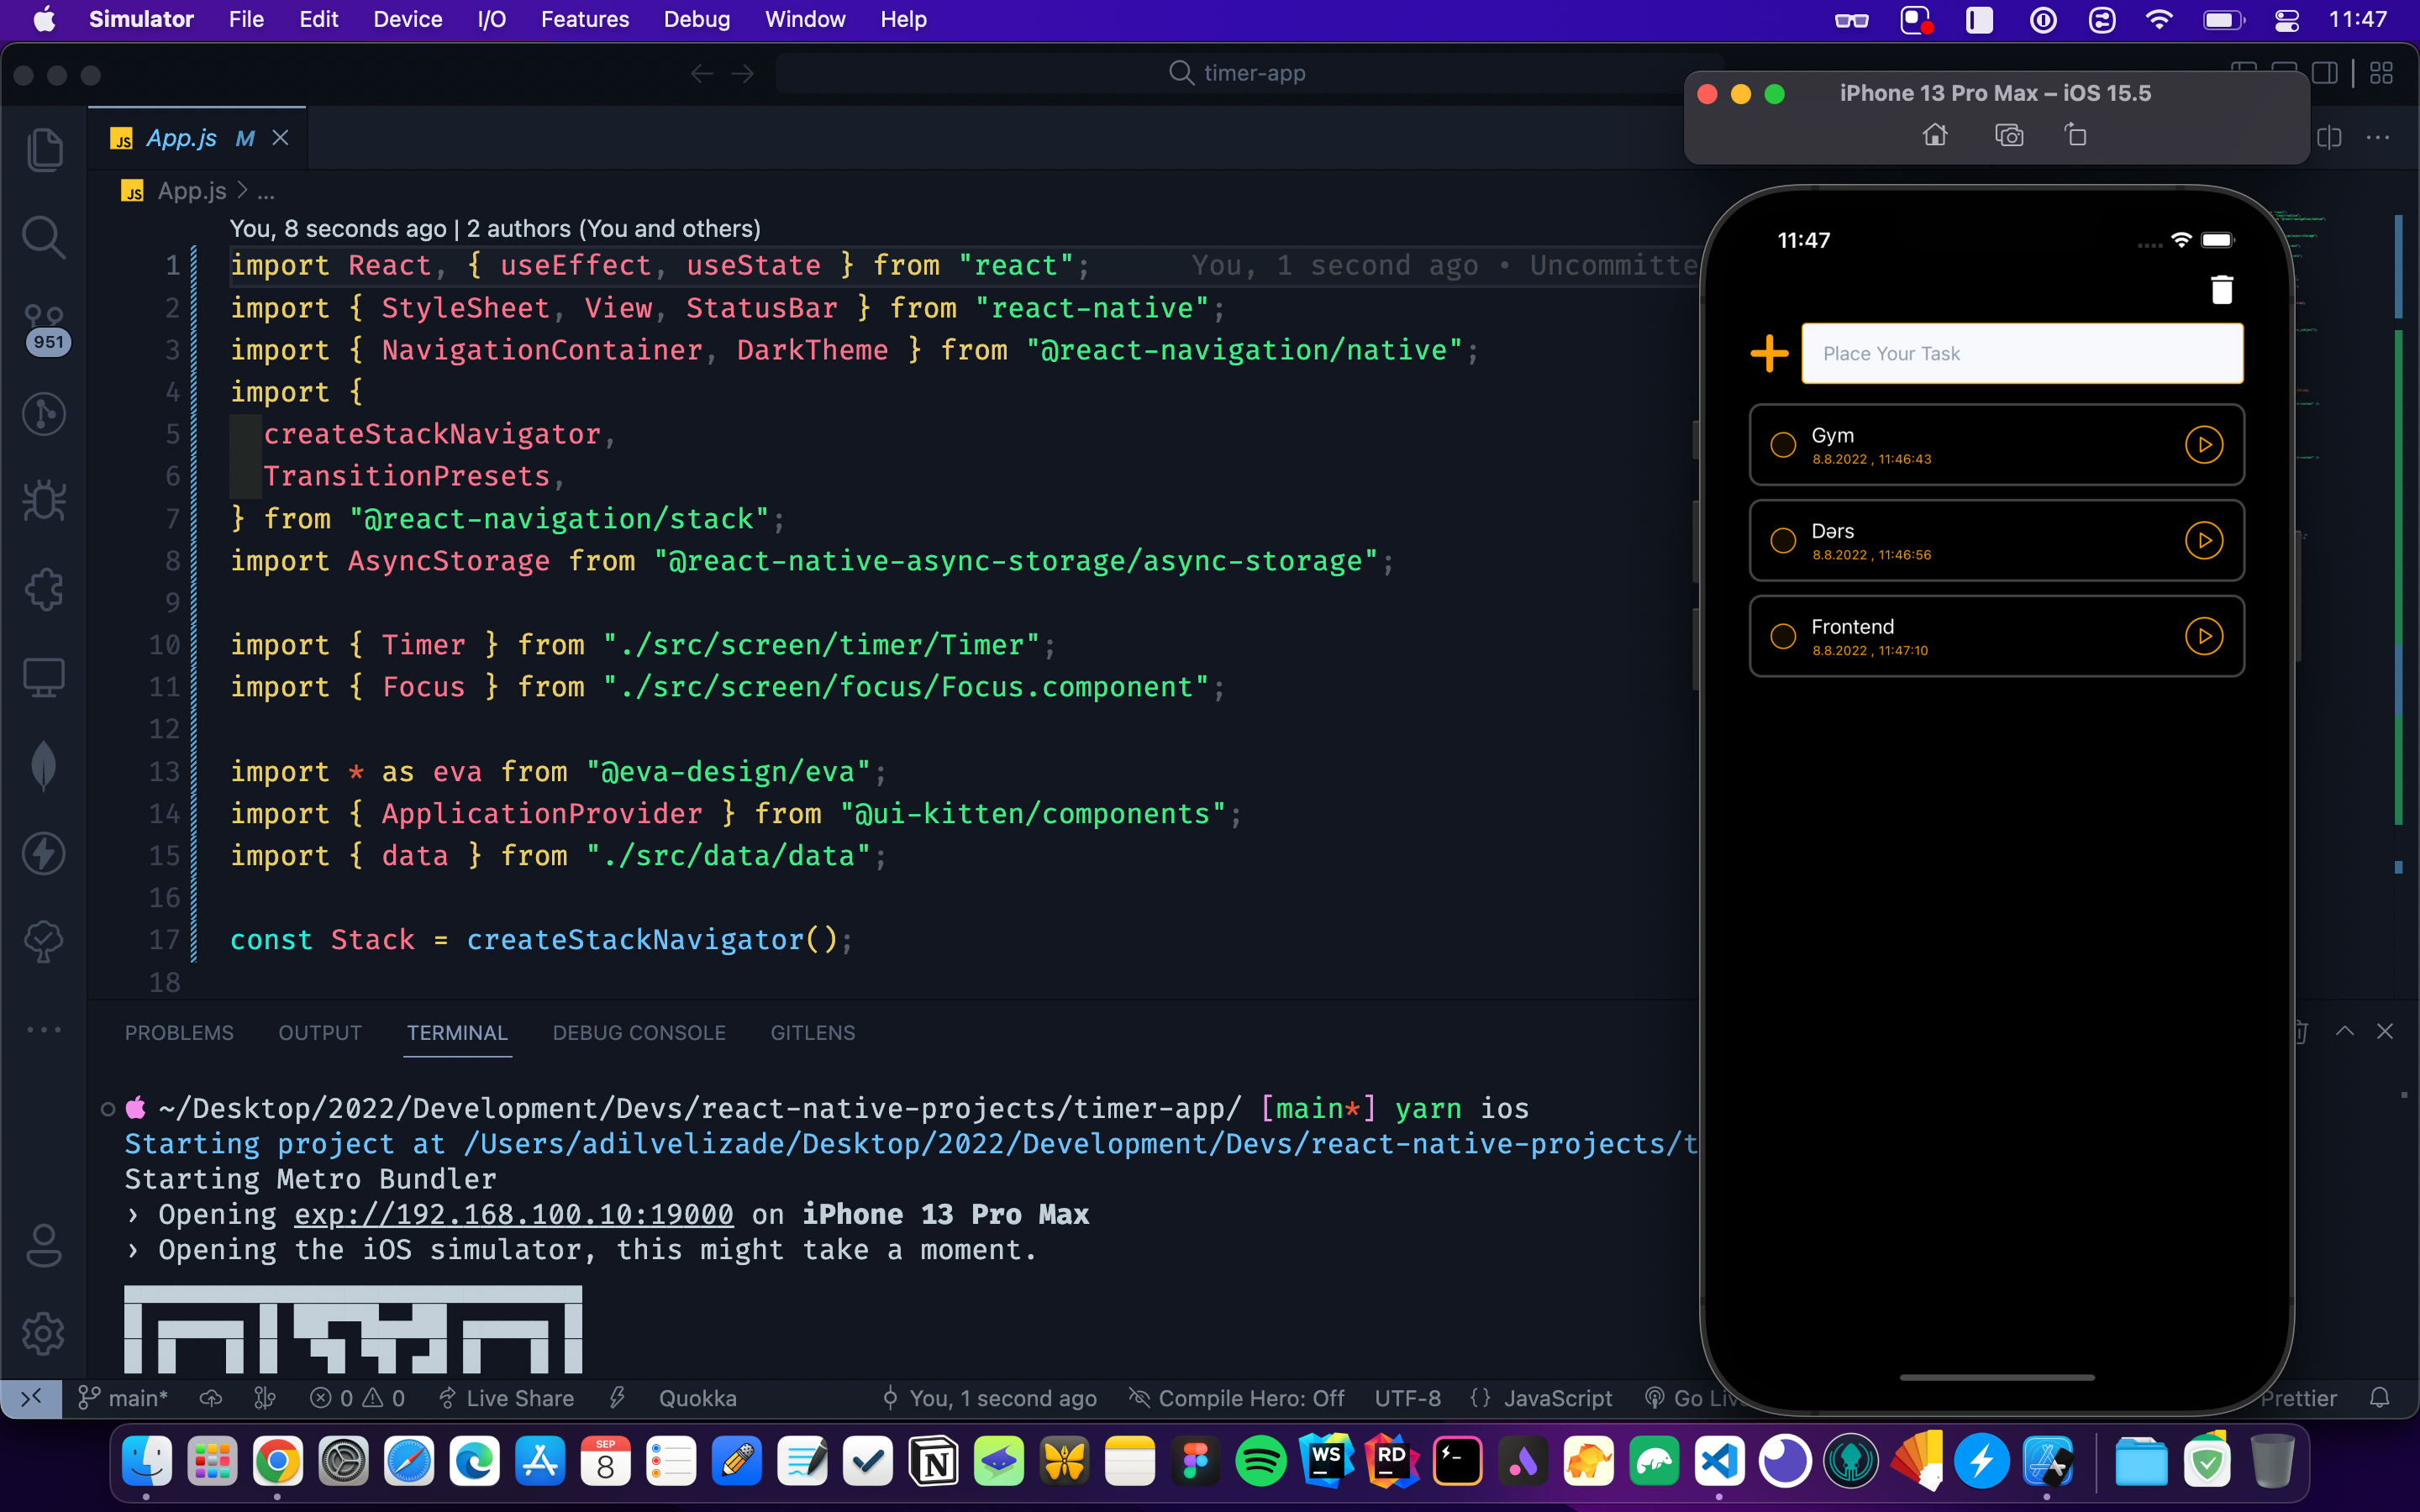Open Remote Explorer monitor icon

(x=44, y=677)
